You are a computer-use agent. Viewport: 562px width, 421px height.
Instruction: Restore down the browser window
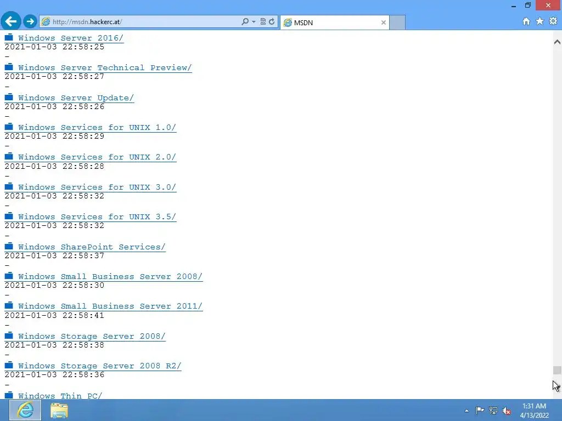click(x=528, y=5)
